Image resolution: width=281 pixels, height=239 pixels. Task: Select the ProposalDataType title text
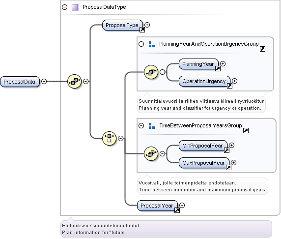click(104, 7)
